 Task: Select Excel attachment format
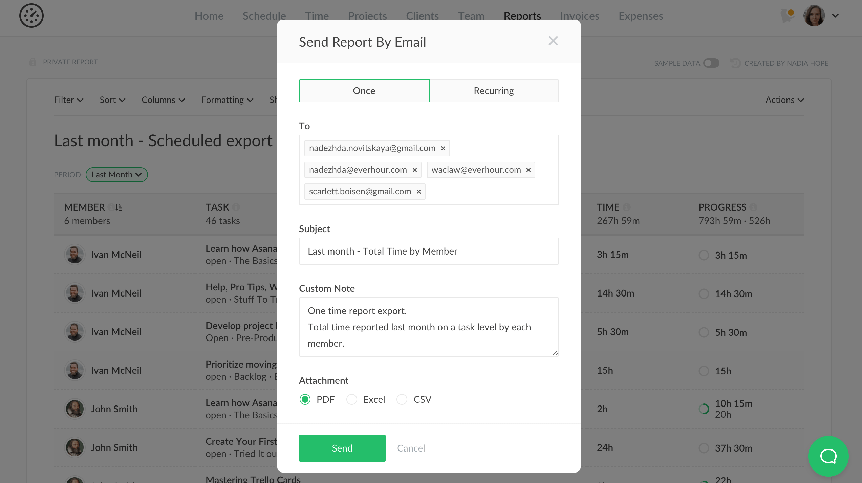pyautogui.click(x=352, y=399)
